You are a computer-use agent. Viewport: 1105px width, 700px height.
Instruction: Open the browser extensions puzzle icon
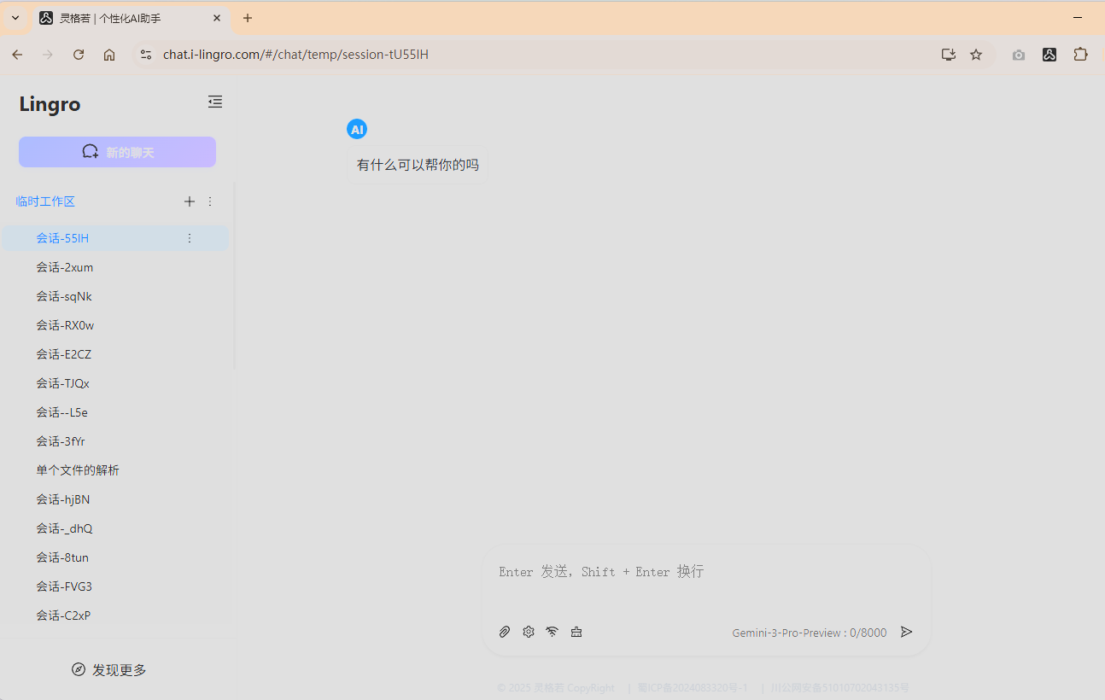(x=1080, y=55)
